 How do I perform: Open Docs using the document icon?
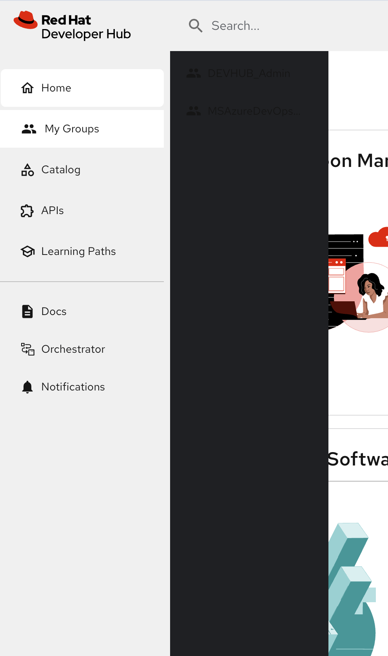pos(27,312)
